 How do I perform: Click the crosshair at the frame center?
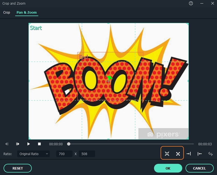(108, 81)
